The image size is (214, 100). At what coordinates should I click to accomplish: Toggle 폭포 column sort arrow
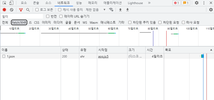pyautogui.click(x=211, y=50)
